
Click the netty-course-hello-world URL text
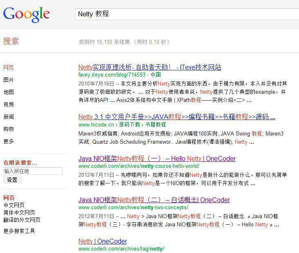[139, 166]
